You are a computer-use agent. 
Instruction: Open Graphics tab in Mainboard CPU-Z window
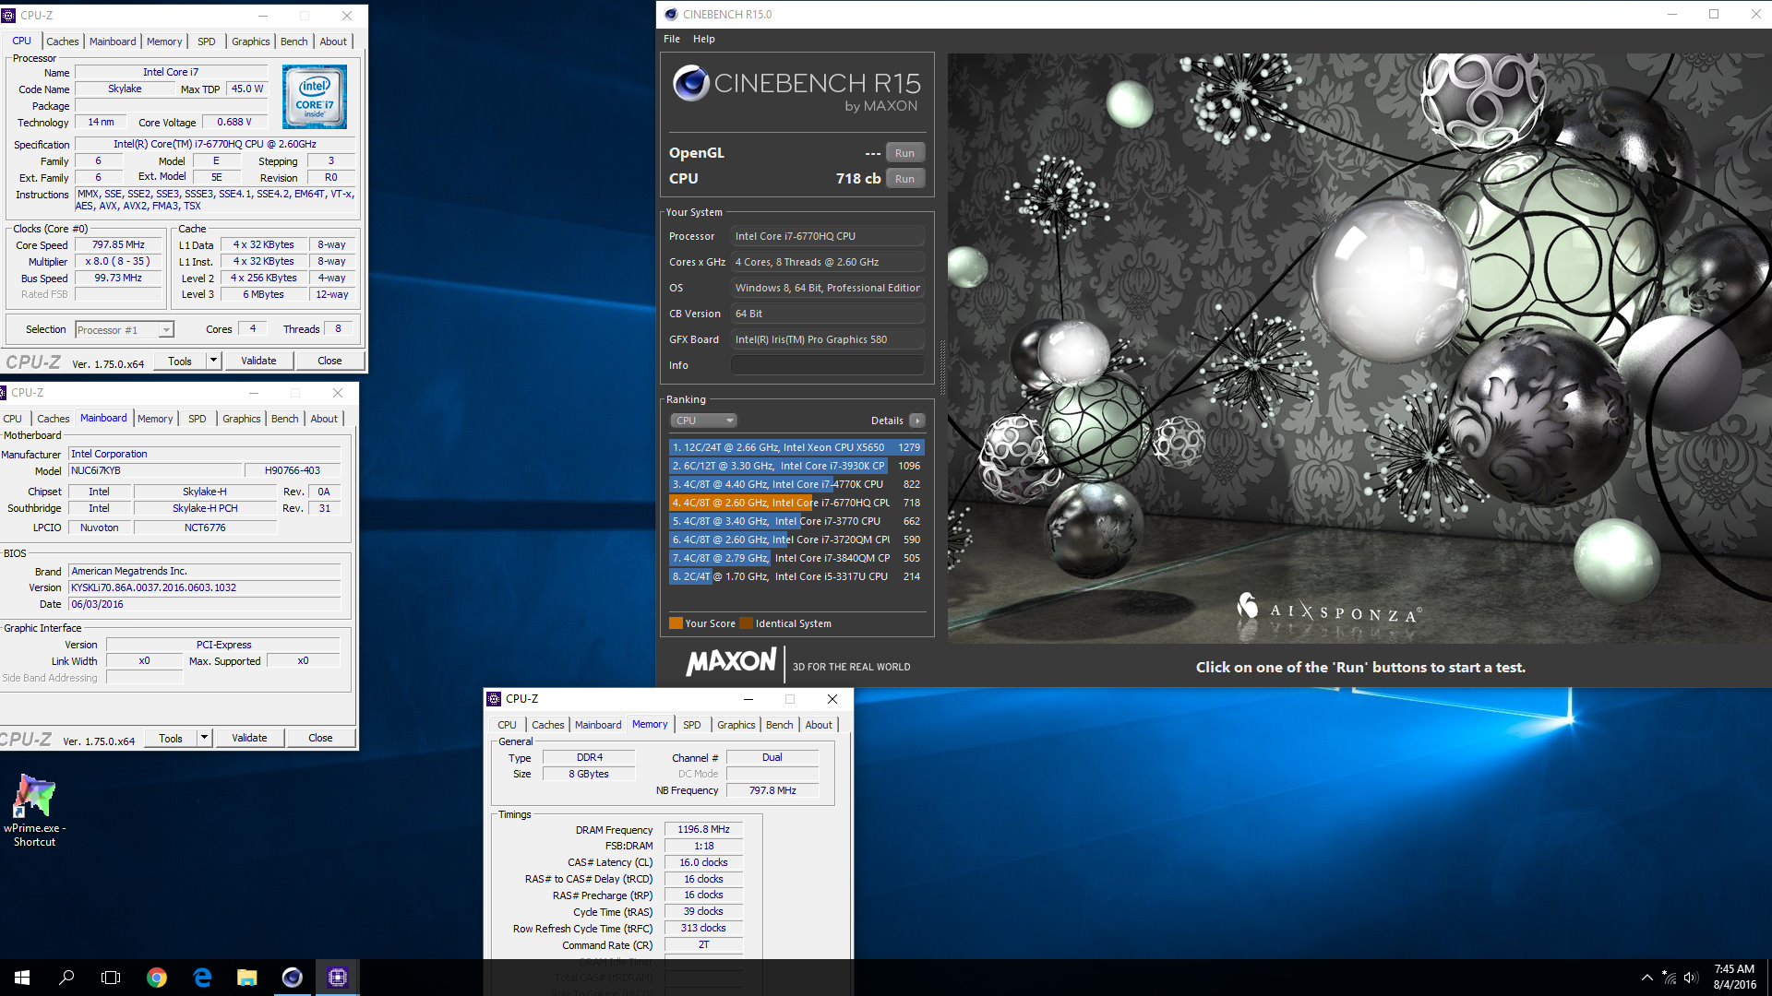pos(241,419)
